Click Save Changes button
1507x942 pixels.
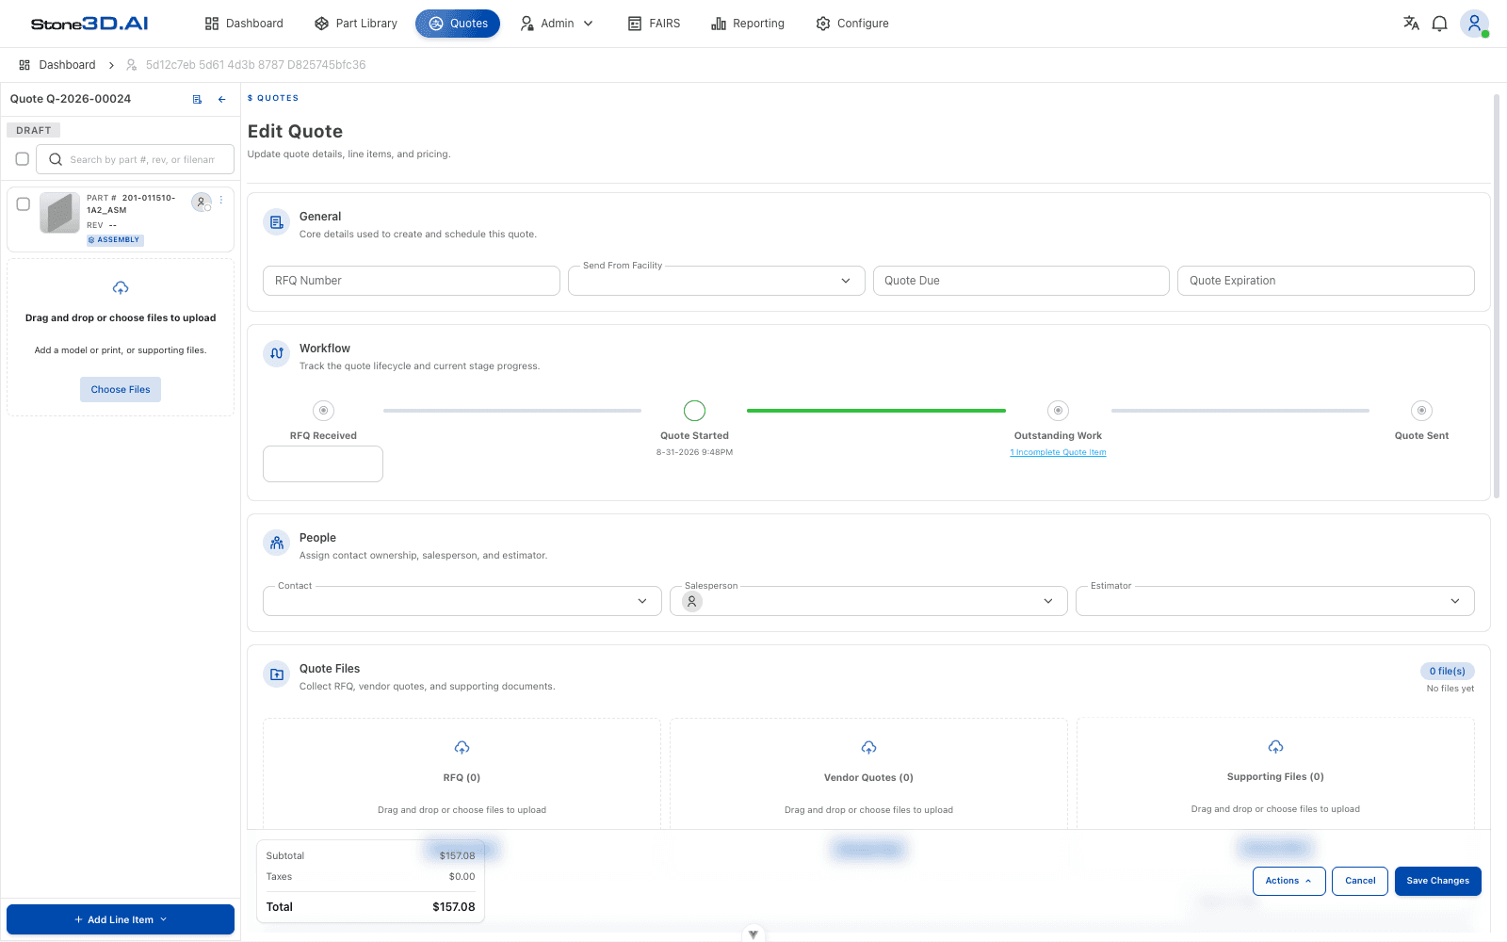(x=1437, y=881)
